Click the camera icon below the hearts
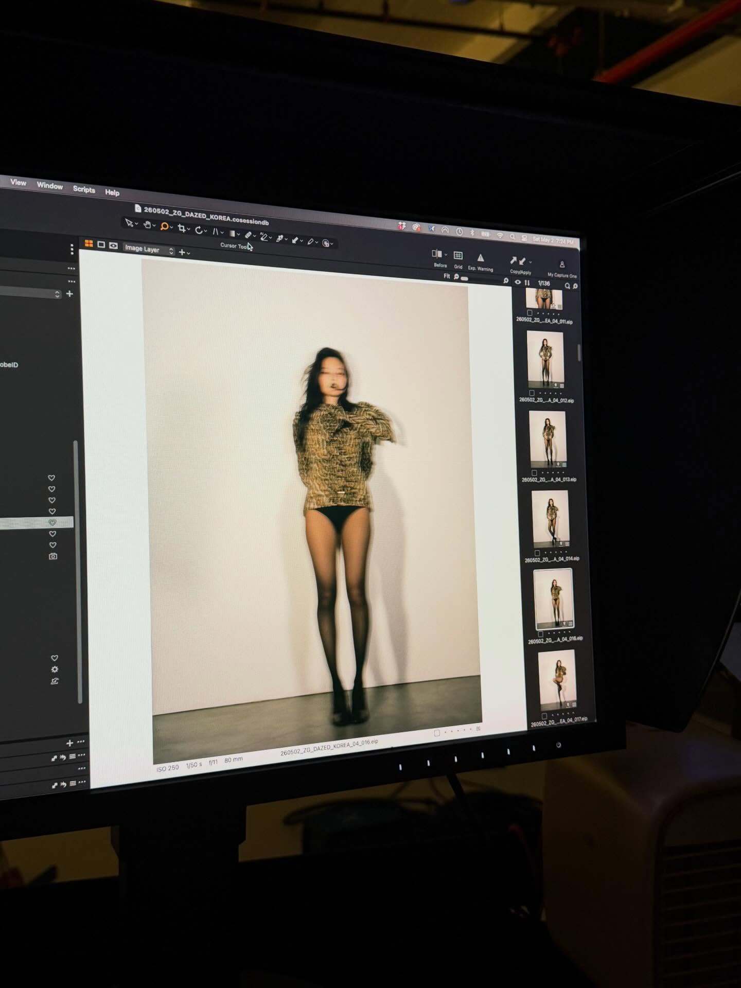The height and width of the screenshot is (988, 741). coord(53,556)
